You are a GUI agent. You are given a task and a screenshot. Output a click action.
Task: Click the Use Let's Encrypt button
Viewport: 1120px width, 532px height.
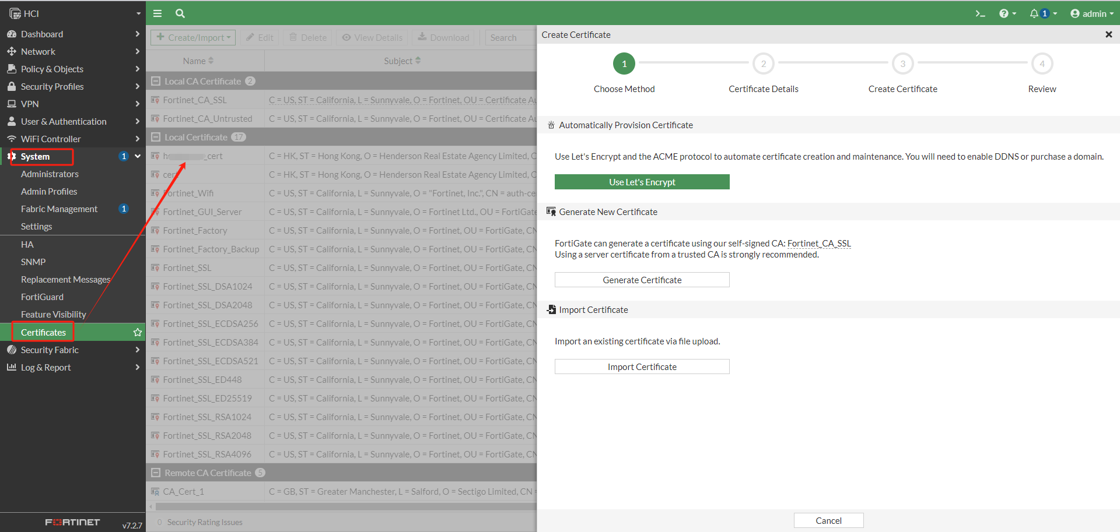(642, 182)
